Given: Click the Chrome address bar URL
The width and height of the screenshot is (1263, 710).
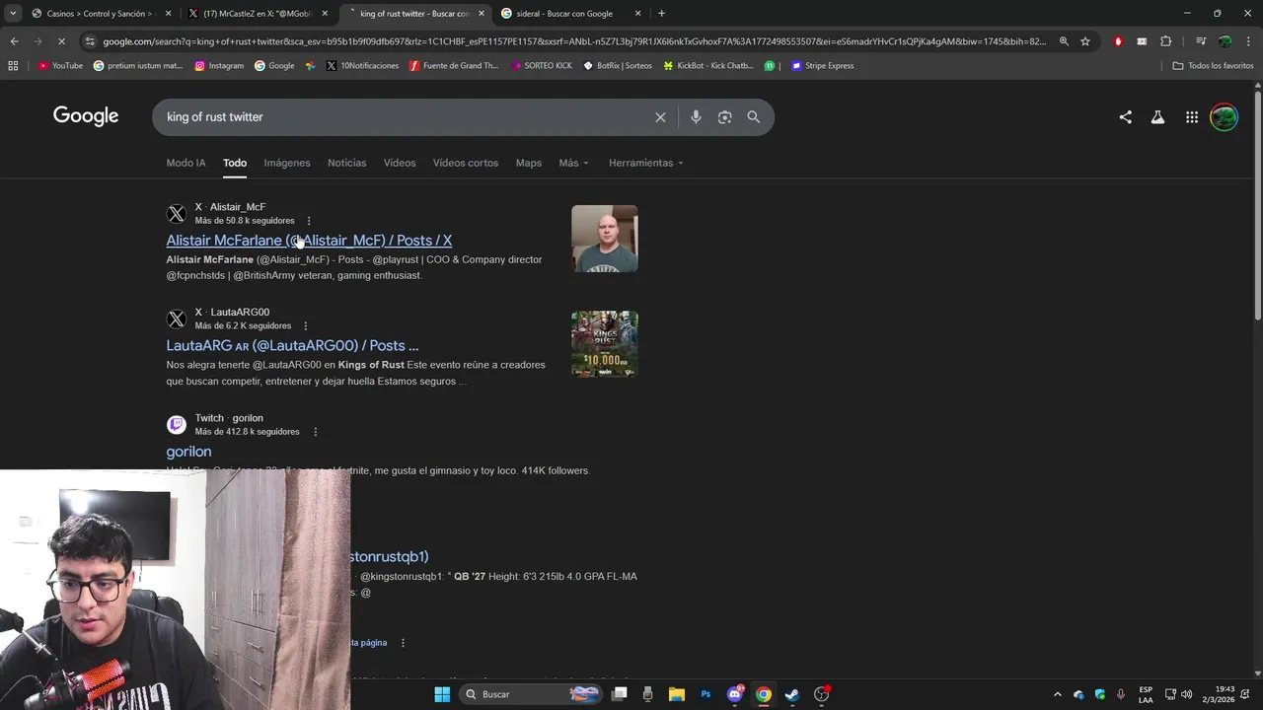Looking at the screenshot, I should click(574, 41).
